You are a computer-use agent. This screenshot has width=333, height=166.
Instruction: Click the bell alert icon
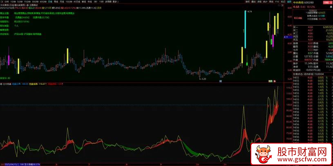331,7
